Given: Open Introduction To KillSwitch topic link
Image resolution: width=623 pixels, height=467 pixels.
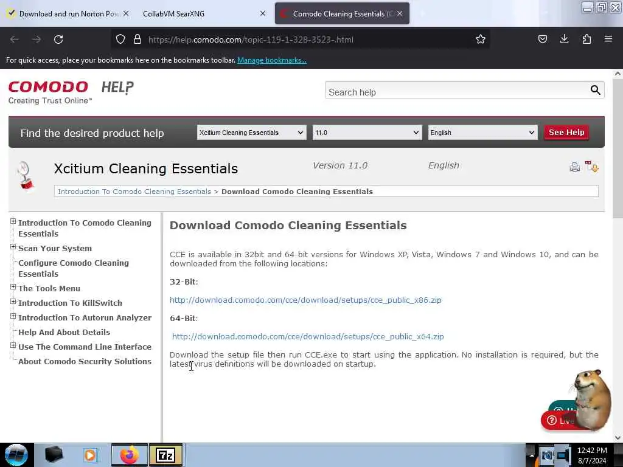Looking at the screenshot, I should click(x=71, y=303).
